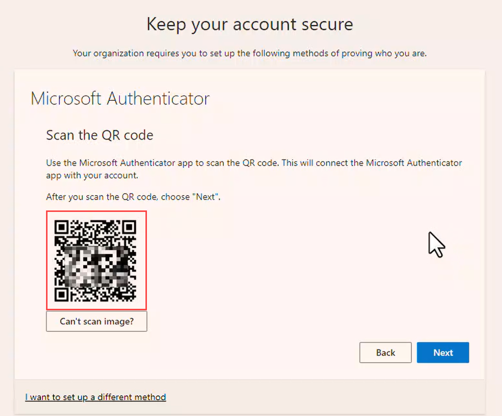Click the "After you scan the QR code" sentence
This screenshot has height=416, width=502.
point(133,197)
